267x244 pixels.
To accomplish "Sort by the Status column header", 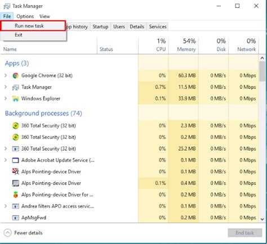I will click(106, 49).
